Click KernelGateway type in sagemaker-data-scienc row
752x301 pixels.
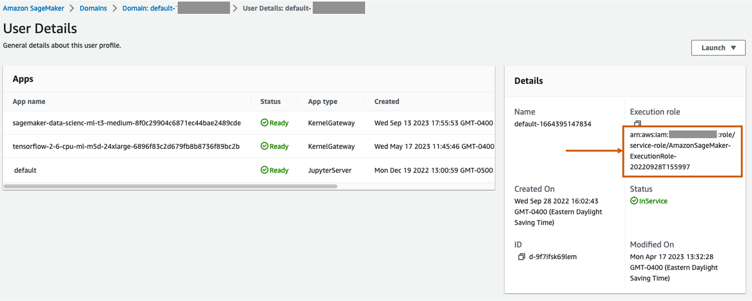[x=331, y=123]
